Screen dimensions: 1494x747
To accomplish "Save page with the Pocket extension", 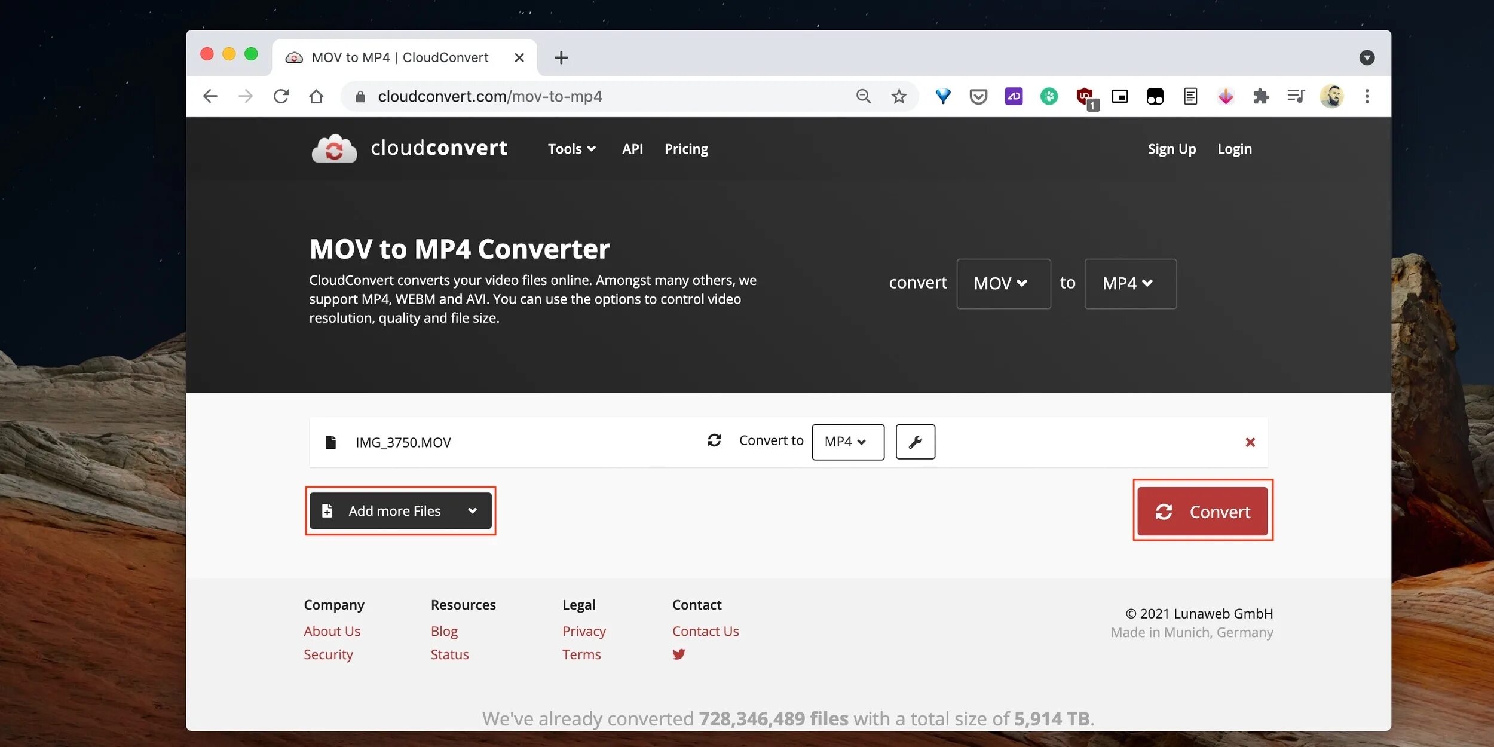I will coord(978,96).
